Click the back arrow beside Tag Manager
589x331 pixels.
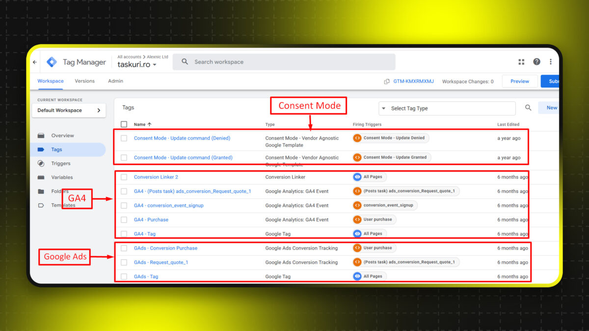click(x=35, y=62)
